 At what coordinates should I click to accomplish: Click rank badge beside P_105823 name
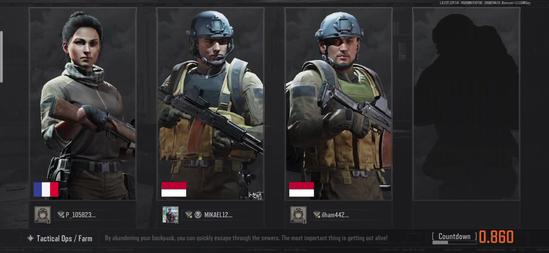[x=61, y=215]
